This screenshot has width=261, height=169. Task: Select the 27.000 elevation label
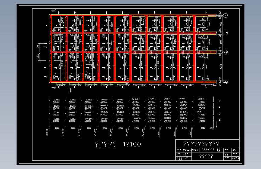coord(63,133)
